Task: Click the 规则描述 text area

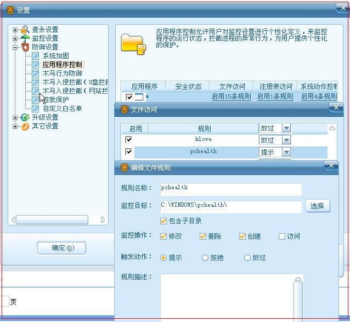Action: tap(227, 298)
